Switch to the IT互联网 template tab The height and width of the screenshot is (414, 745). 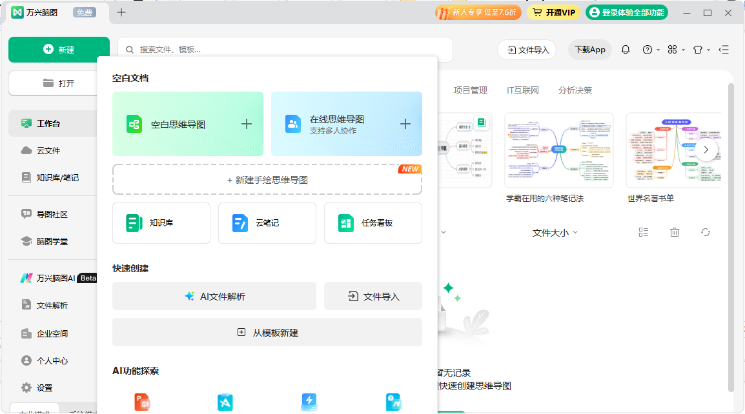click(523, 90)
